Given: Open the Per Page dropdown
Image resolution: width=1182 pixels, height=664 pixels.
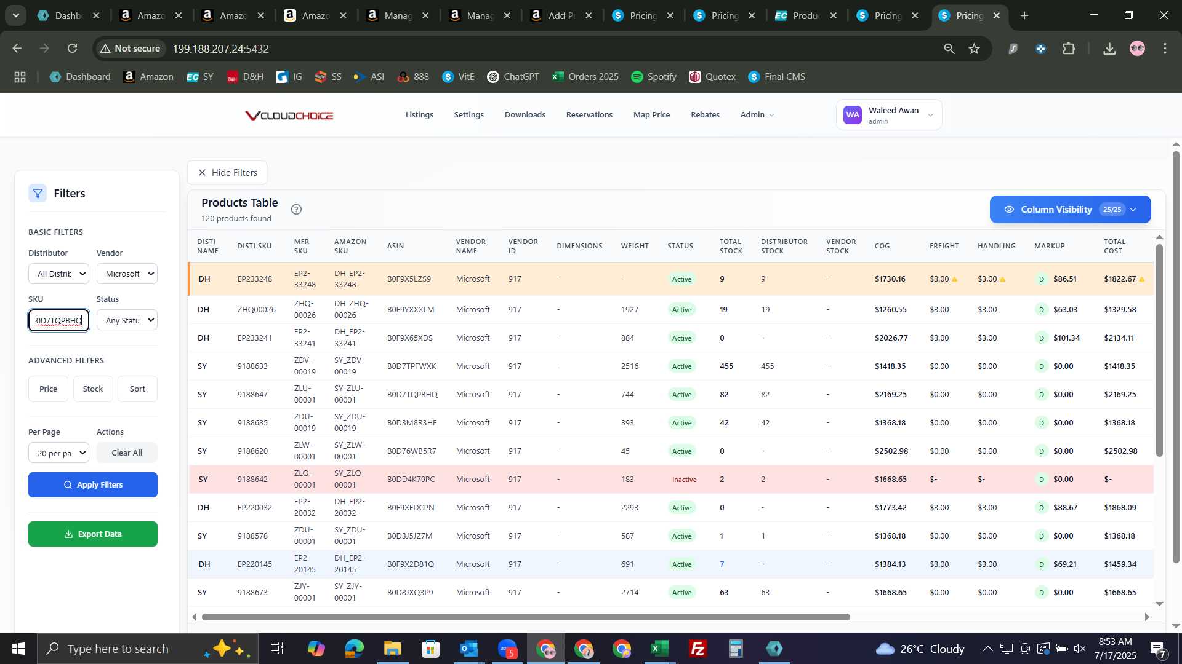Looking at the screenshot, I should pos(58,453).
